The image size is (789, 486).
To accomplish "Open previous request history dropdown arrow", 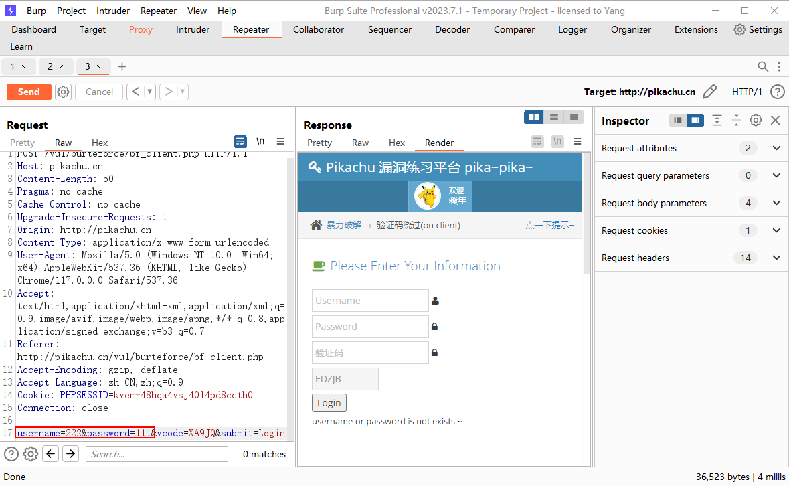I will [x=149, y=92].
